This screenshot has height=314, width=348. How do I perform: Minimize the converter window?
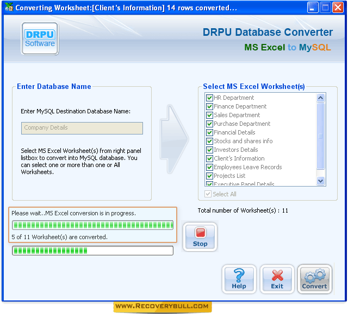[x=313, y=8]
